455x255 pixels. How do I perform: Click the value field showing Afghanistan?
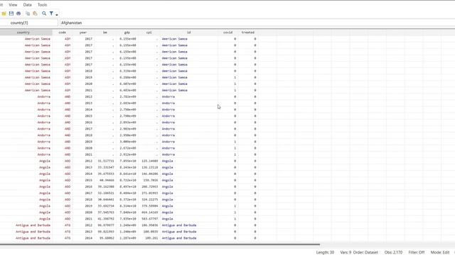(257, 23)
